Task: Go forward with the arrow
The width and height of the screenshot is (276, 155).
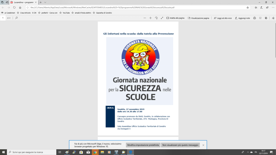Action: pos(9,7)
